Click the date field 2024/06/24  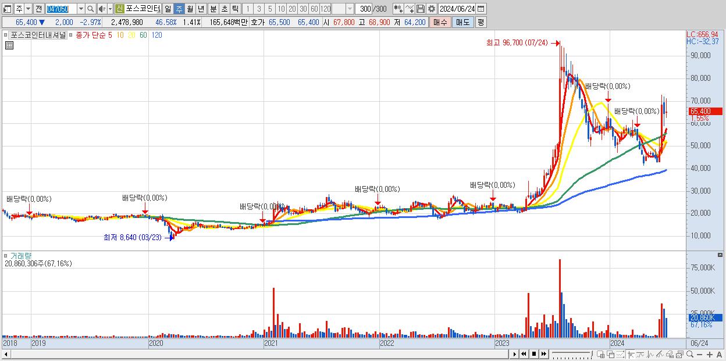pos(457,9)
